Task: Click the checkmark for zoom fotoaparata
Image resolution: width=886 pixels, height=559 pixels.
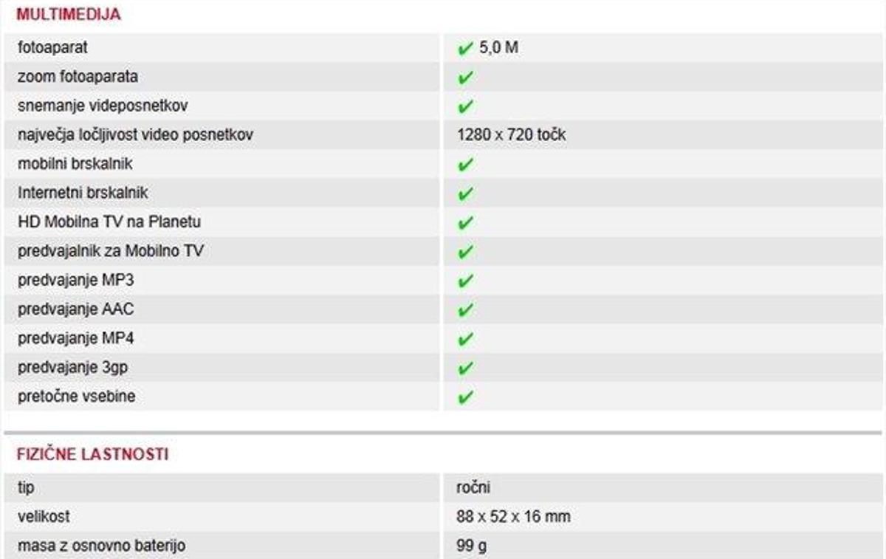Action: 464,78
